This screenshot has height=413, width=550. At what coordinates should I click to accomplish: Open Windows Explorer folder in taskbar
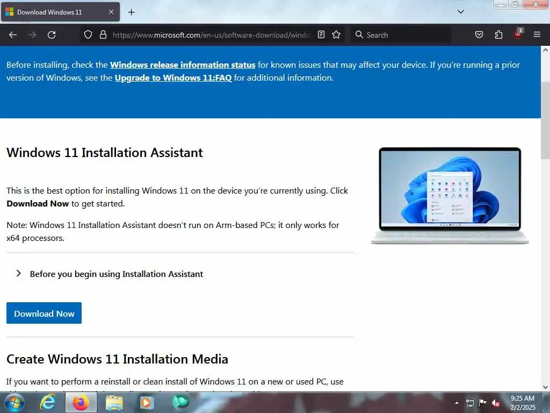114,403
